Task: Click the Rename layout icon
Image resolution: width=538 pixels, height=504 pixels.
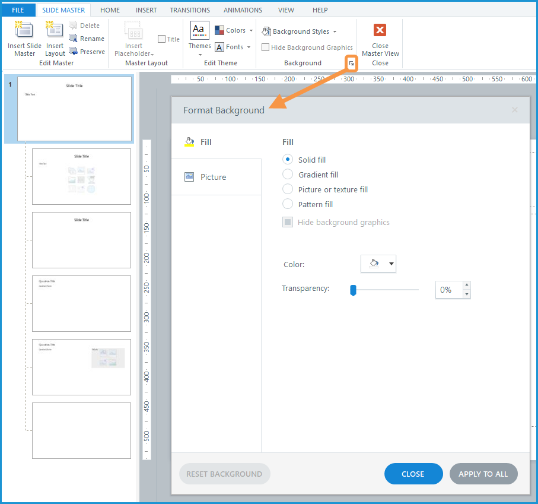Action: (x=74, y=39)
